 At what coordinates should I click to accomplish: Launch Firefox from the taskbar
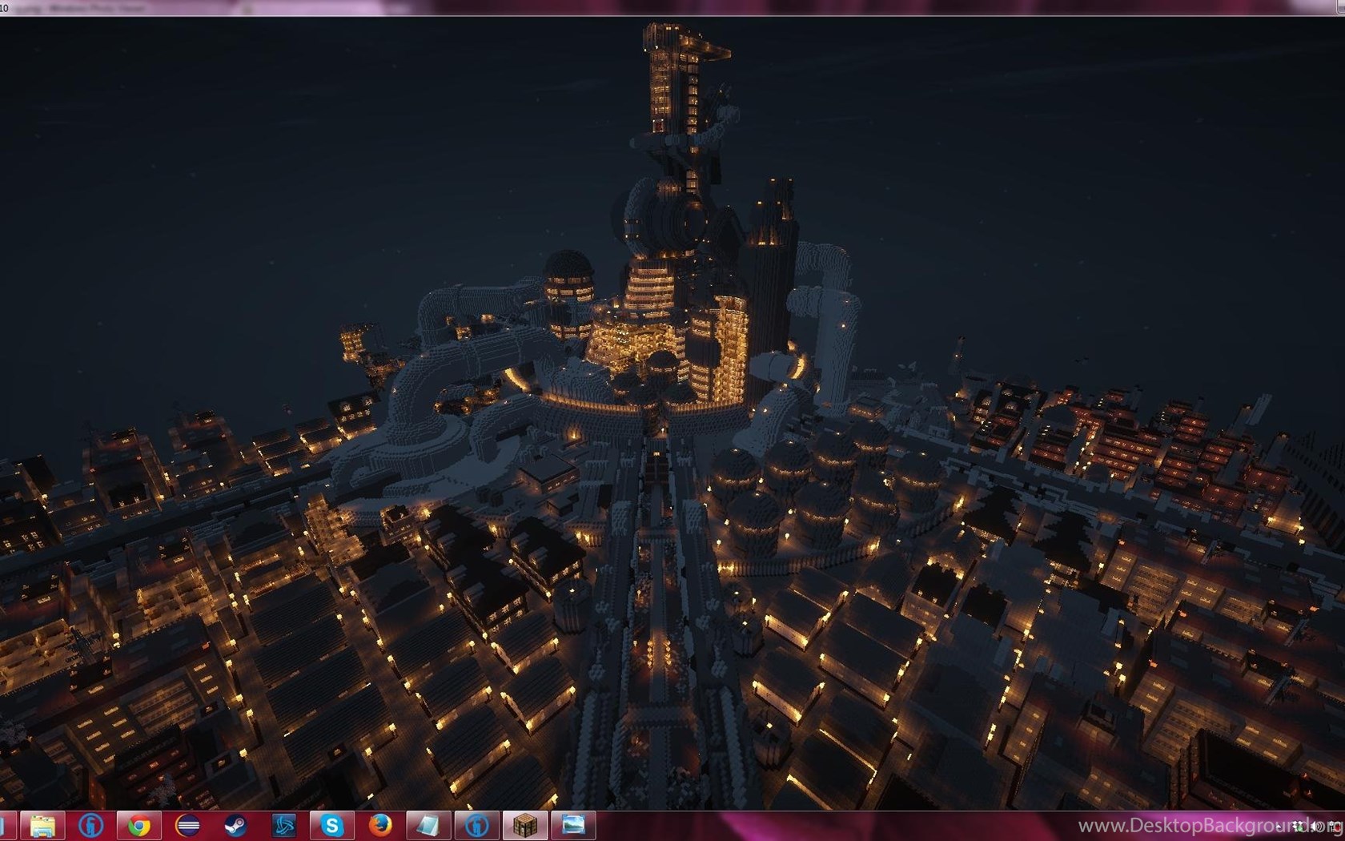pos(380,825)
